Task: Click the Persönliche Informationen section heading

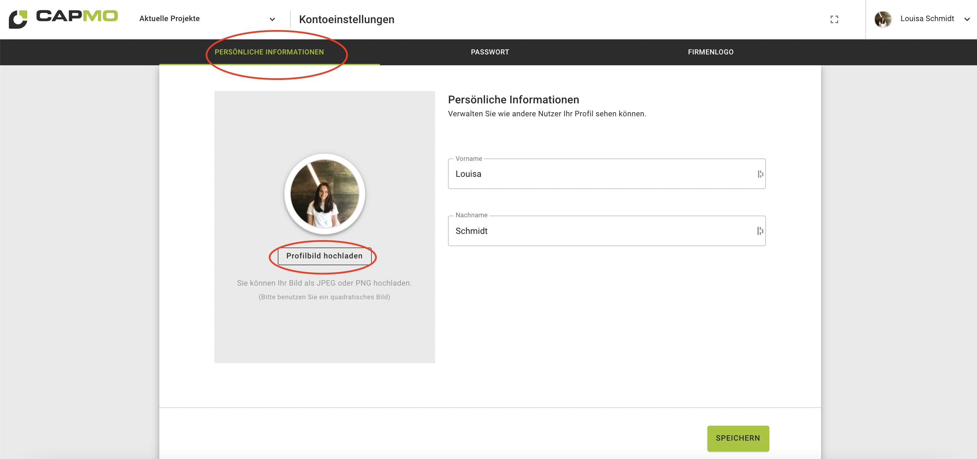Action: [x=513, y=100]
